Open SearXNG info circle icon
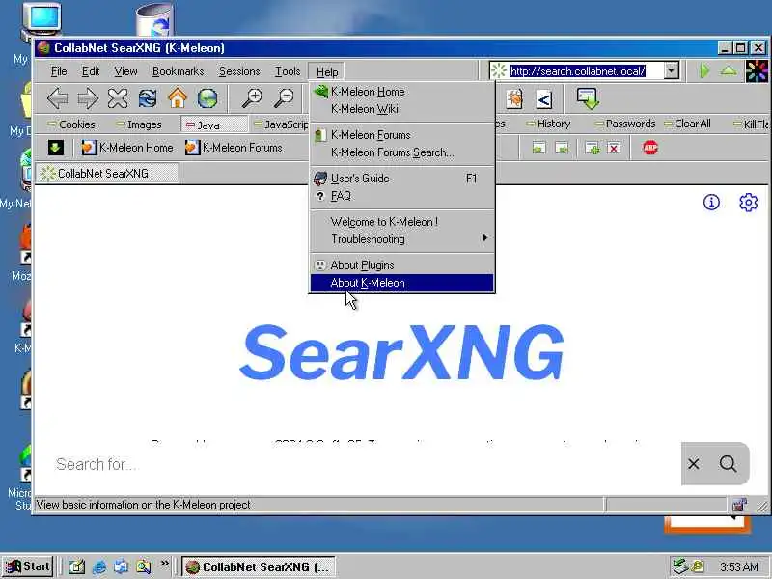This screenshot has width=772, height=579. (x=711, y=202)
